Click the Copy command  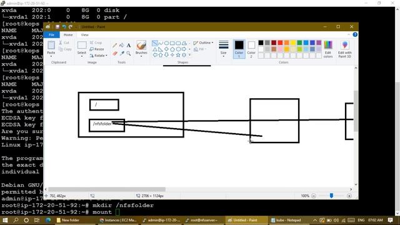pos(65,49)
